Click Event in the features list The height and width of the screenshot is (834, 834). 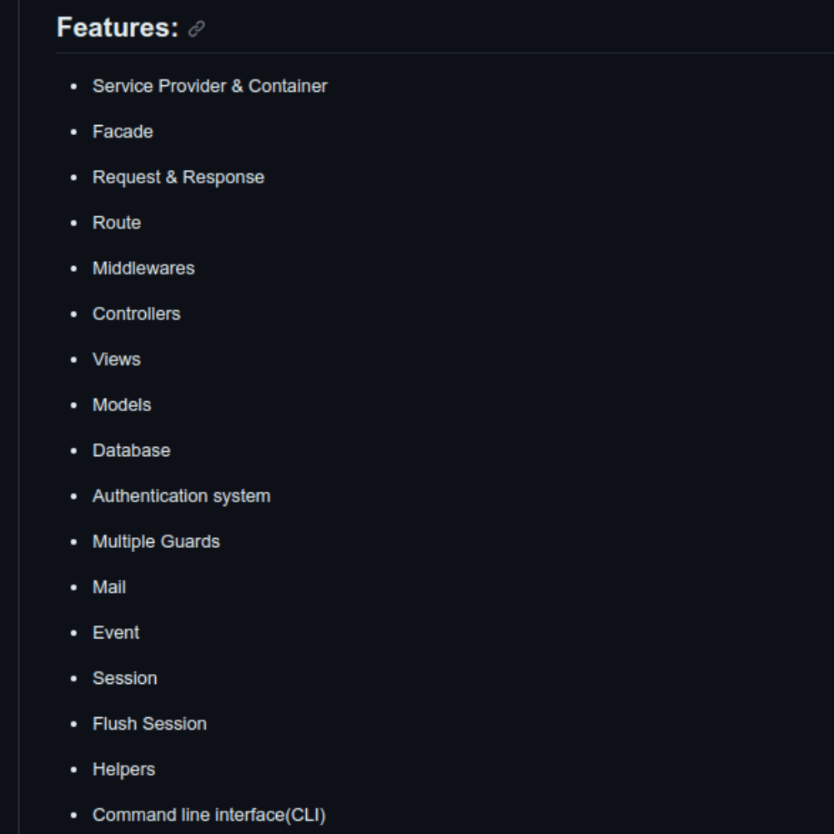[x=116, y=632]
